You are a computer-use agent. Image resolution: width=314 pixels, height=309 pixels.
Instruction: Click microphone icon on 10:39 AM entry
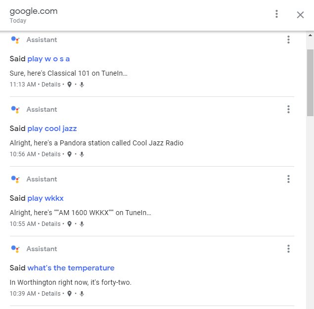82,294
